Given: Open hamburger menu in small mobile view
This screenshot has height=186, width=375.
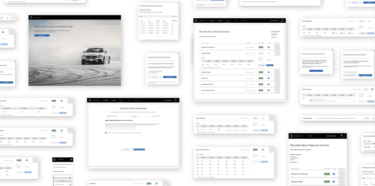Looking at the screenshot, I should 71,160.
